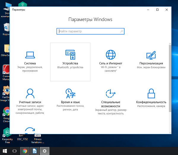Open Время и язык settings icon
This screenshot has width=178, height=155.
70,93
